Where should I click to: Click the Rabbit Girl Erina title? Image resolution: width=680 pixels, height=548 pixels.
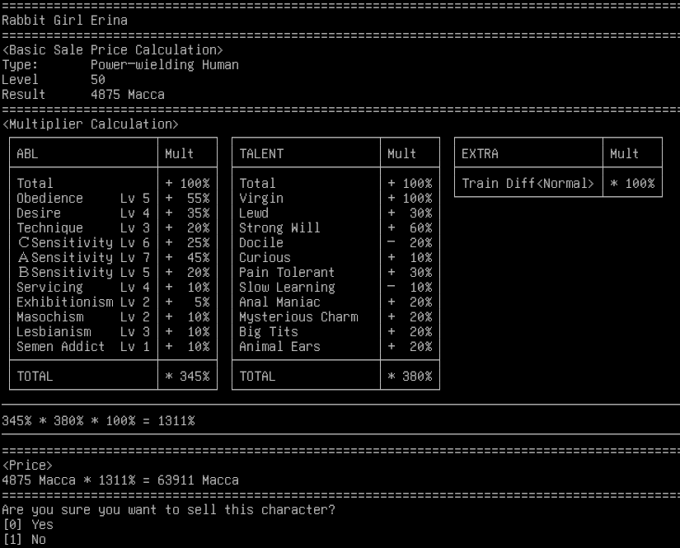[x=64, y=21]
